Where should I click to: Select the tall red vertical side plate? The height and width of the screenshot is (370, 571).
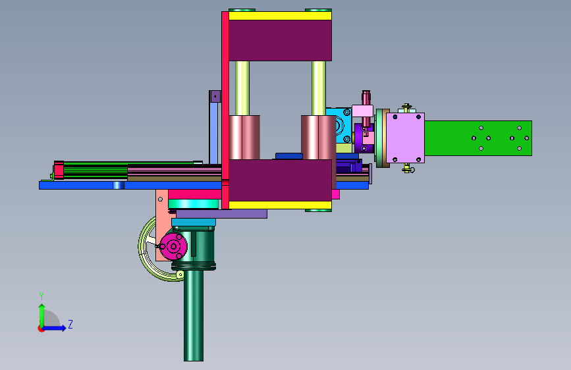pos(225,110)
